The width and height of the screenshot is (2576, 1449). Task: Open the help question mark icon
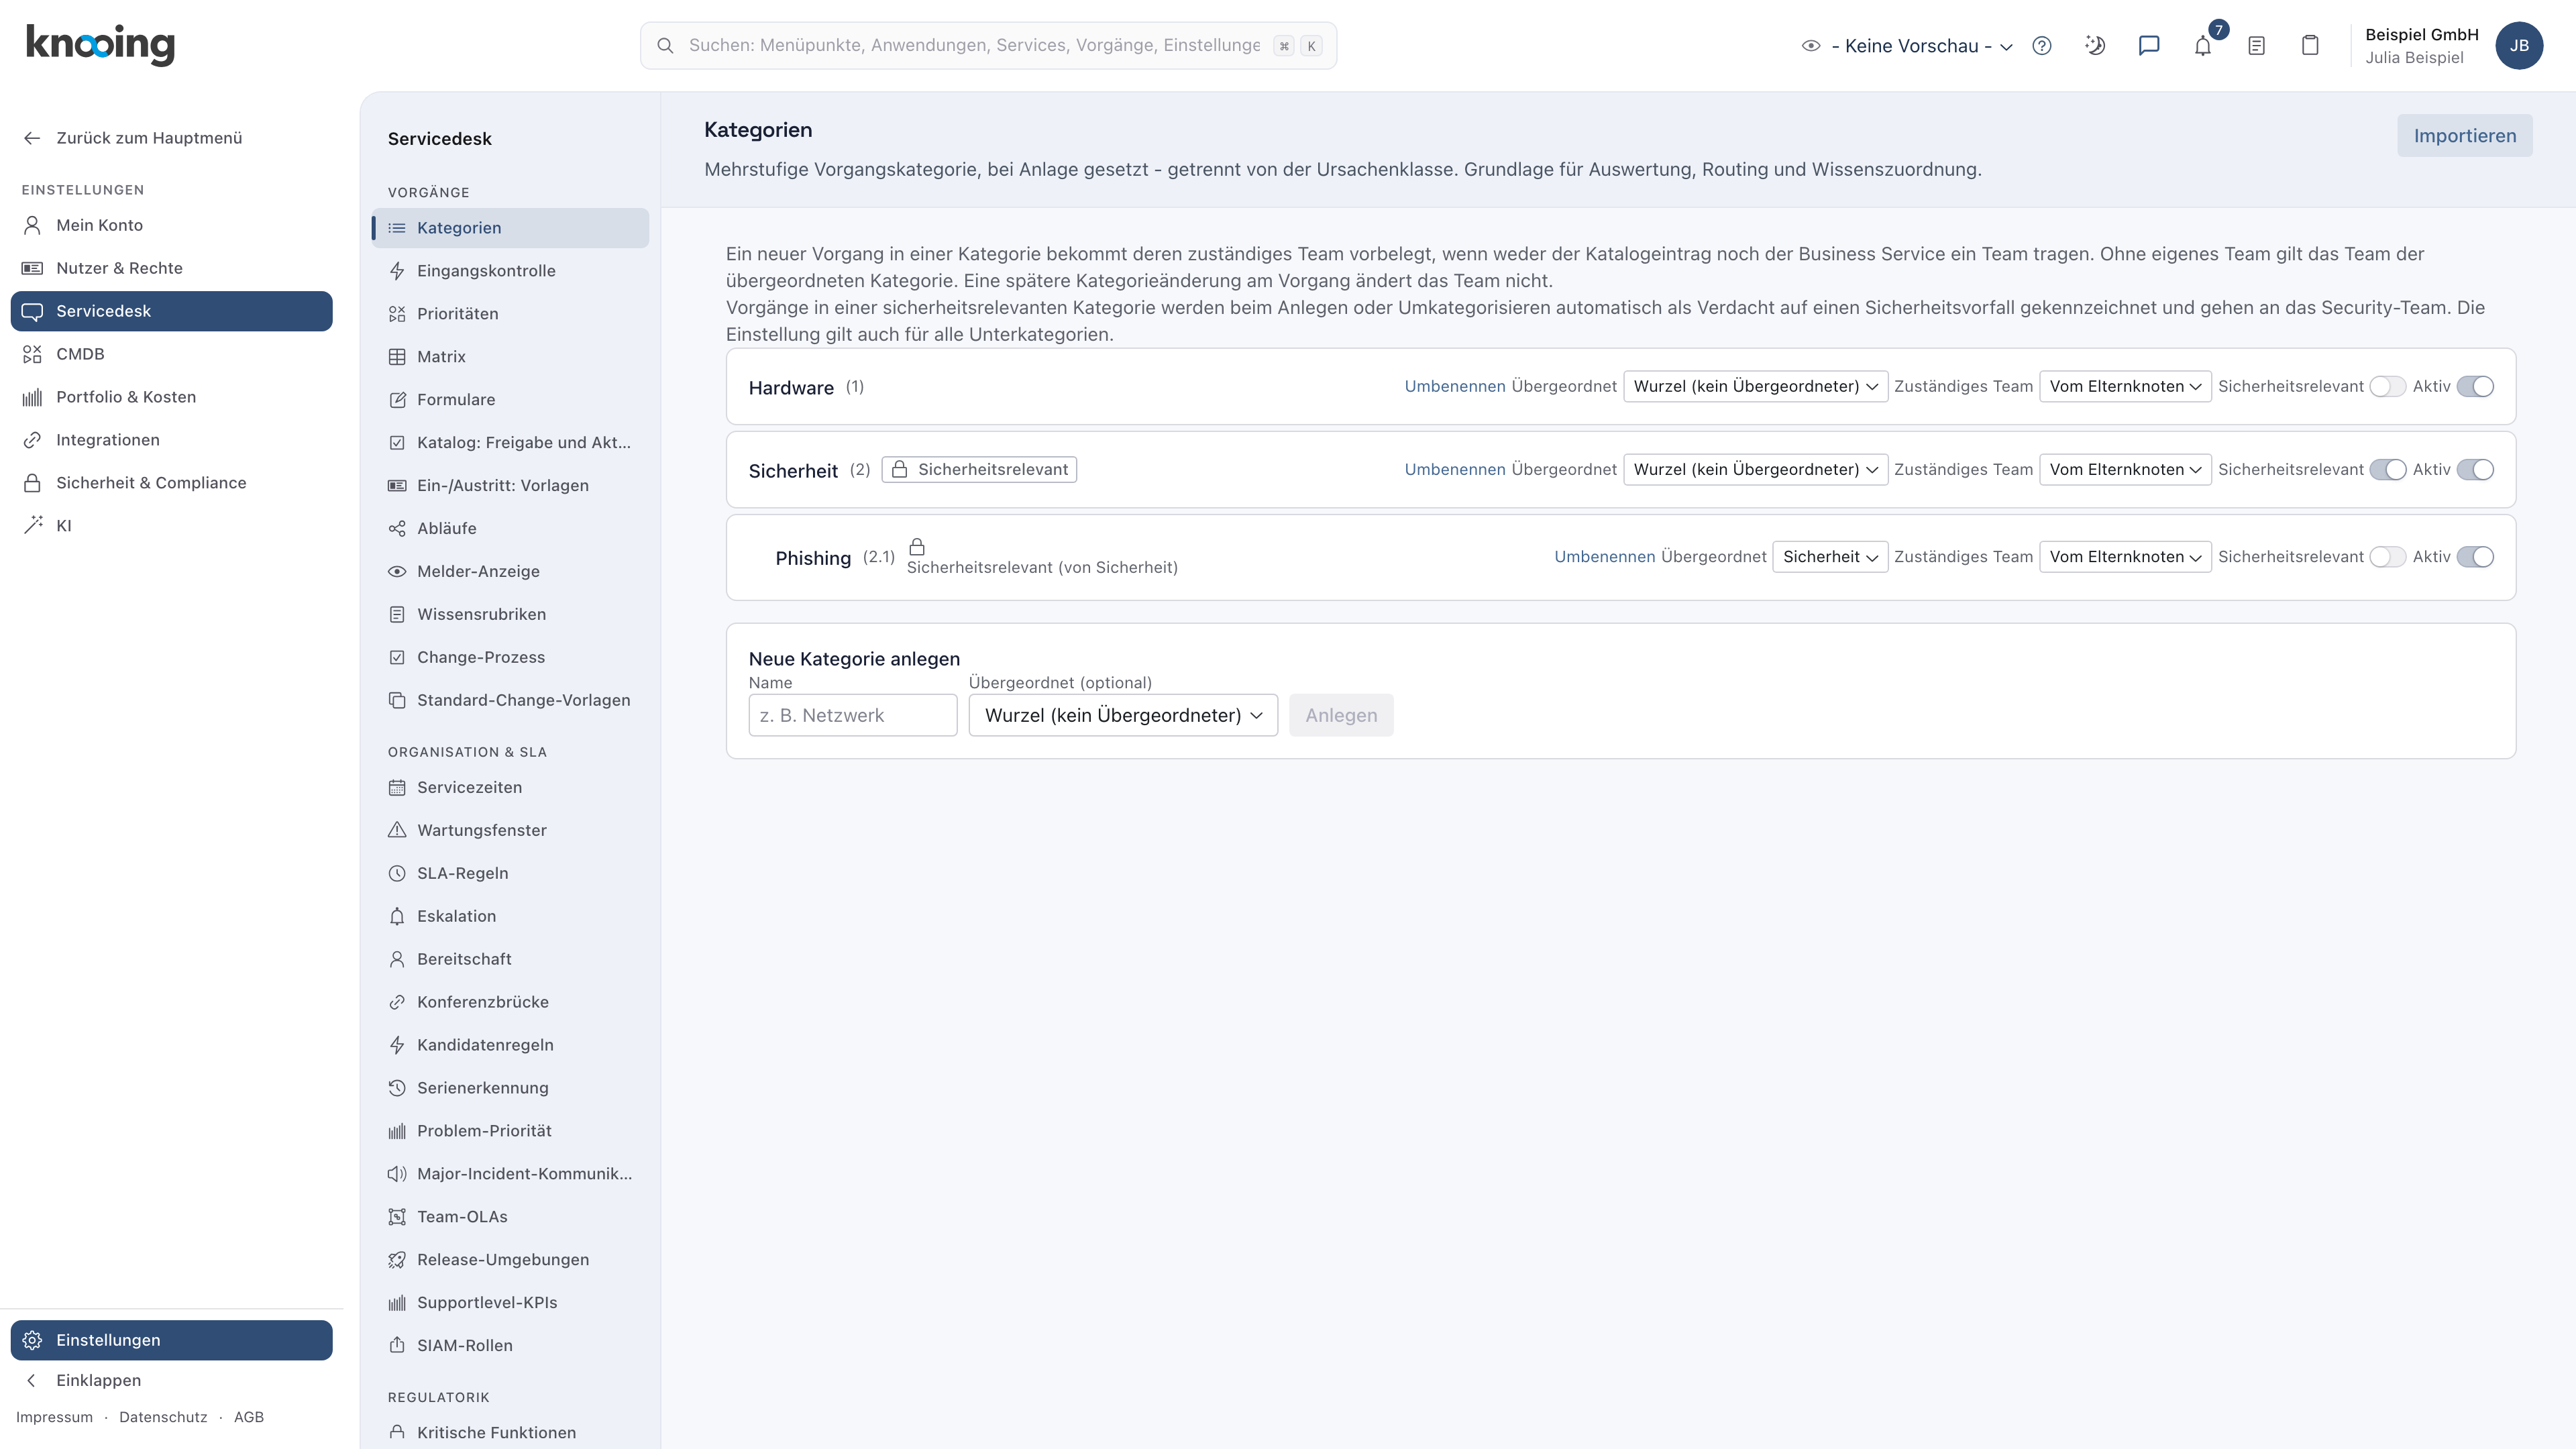point(2042,46)
